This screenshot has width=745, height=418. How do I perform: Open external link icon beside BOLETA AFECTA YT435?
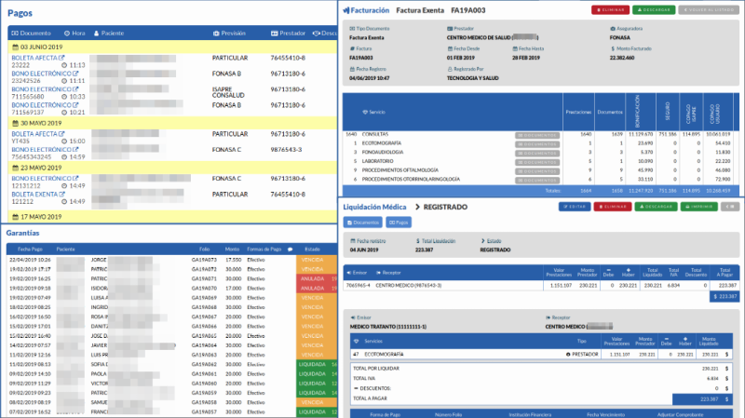click(61, 134)
